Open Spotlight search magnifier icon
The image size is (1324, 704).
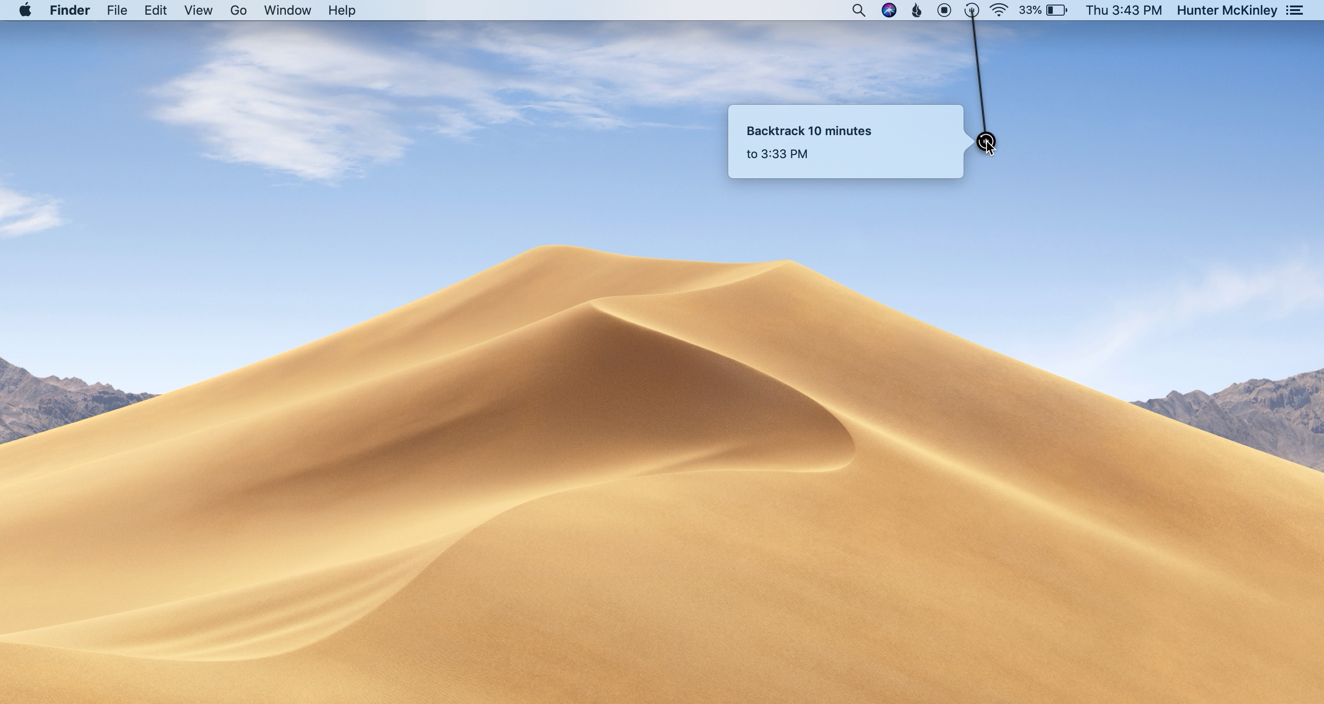(858, 10)
